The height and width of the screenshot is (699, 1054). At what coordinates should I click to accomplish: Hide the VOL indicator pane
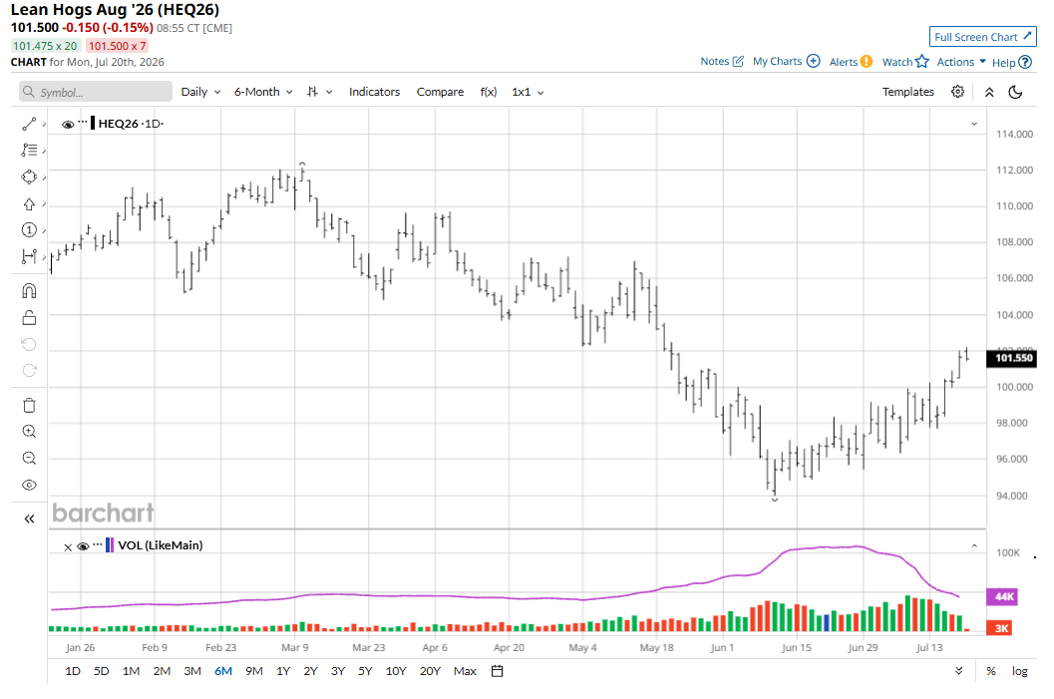[x=83, y=546]
